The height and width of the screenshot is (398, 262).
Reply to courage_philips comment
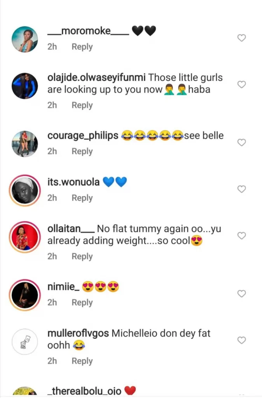(x=82, y=152)
